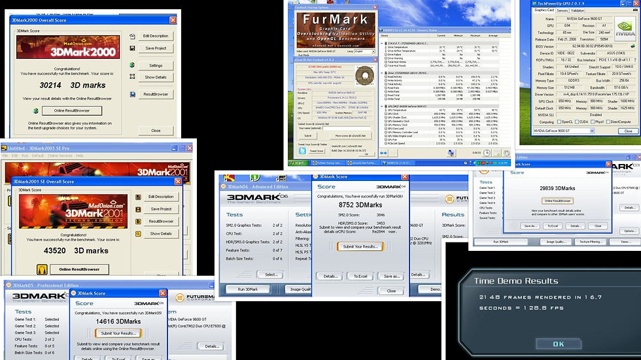Enable PhysX checkbox in GPU-Z
Screen dimensions: 641x360
592,122
